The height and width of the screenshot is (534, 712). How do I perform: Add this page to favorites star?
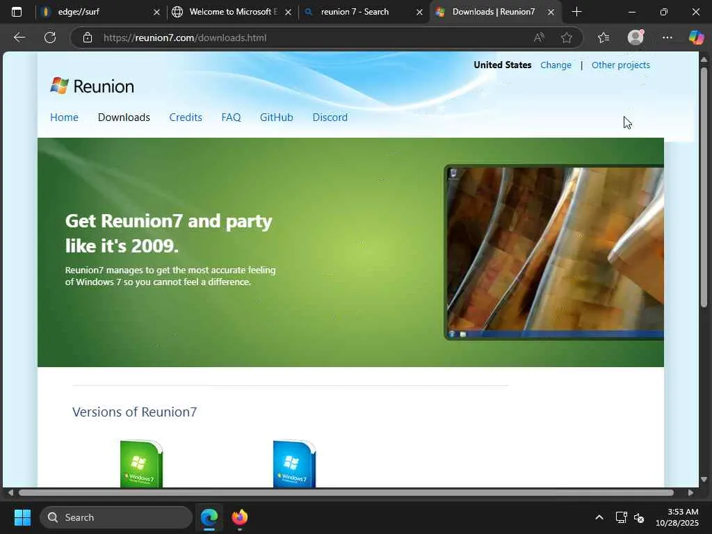[x=566, y=38]
